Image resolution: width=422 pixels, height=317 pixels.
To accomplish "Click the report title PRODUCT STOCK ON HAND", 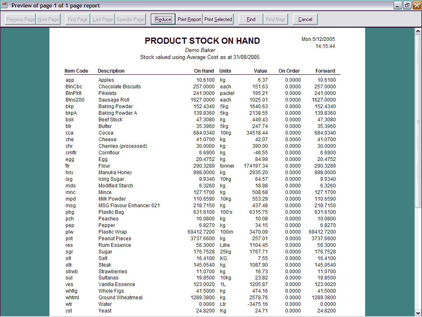I will click(x=202, y=41).
